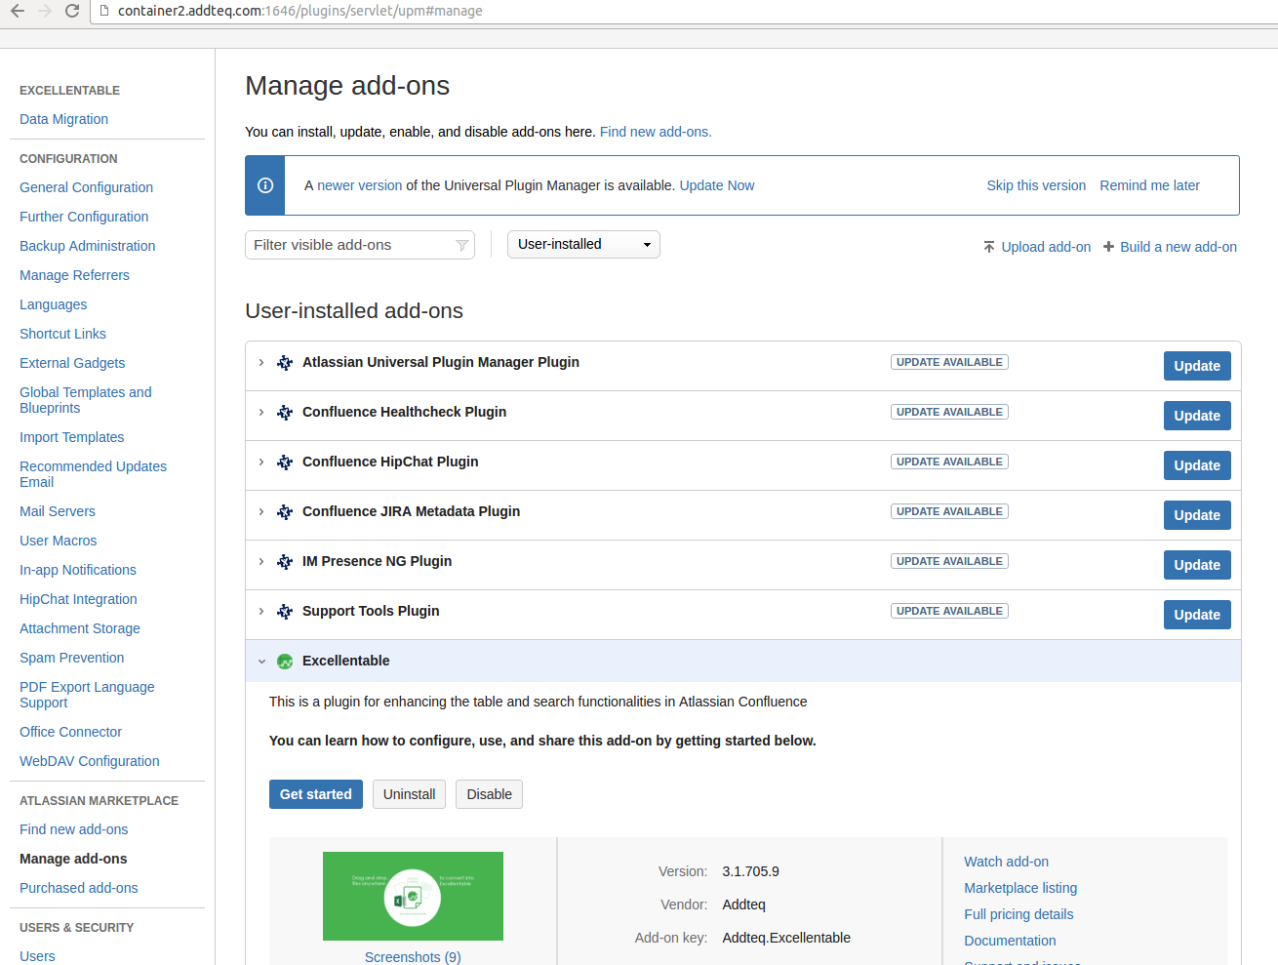Click the browser forward arrow
This screenshot has width=1278, height=965.
(x=44, y=11)
